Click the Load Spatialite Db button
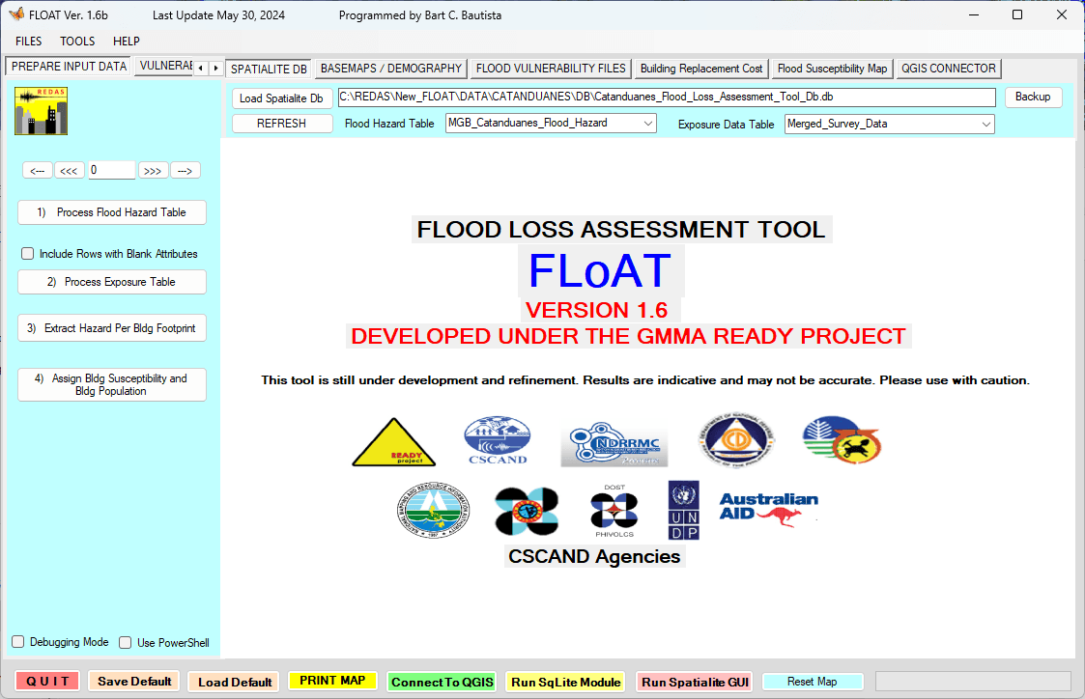 (281, 98)
